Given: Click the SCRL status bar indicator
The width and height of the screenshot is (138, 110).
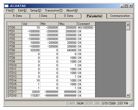Looking at the screenshot, I should [x=89, y=103].
